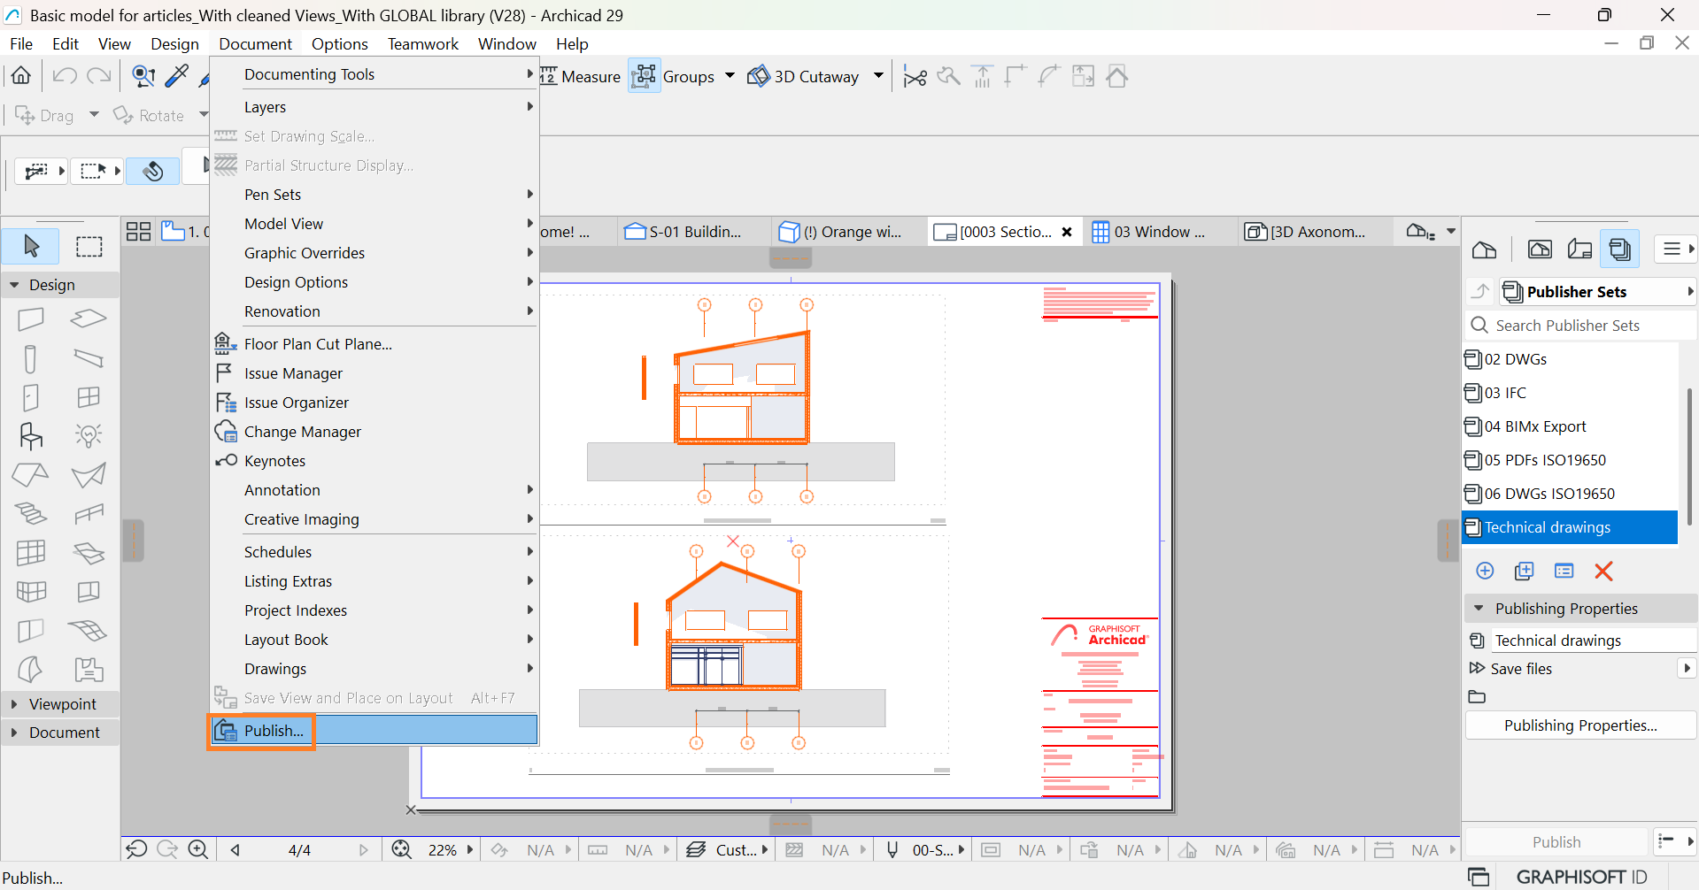1699x890 pixels.
Task: Choose Publish... from the Document menu
Action: tap(375, 731)
